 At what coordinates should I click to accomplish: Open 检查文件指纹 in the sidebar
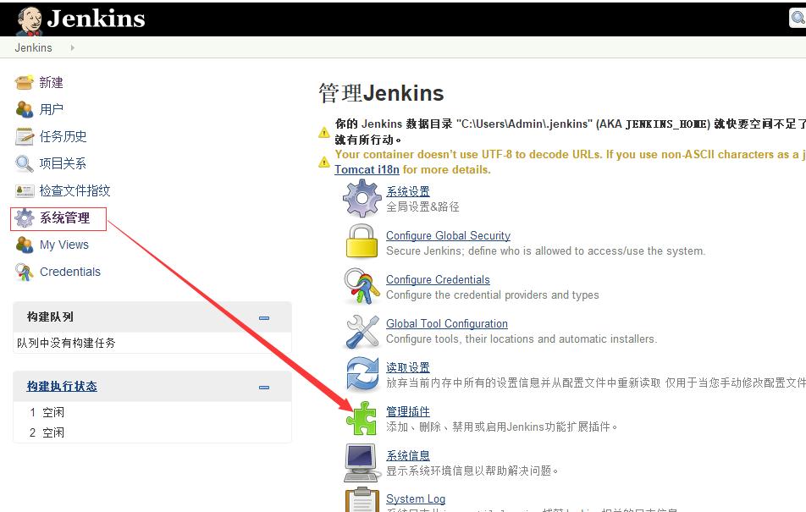point(75,190)
